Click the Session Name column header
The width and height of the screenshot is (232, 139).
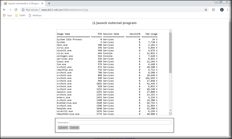(111, 34)
